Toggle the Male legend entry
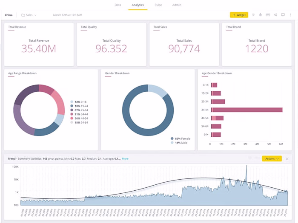Image resolution: width=298 pixels, height=223 pixels. (x=179, y=143)
